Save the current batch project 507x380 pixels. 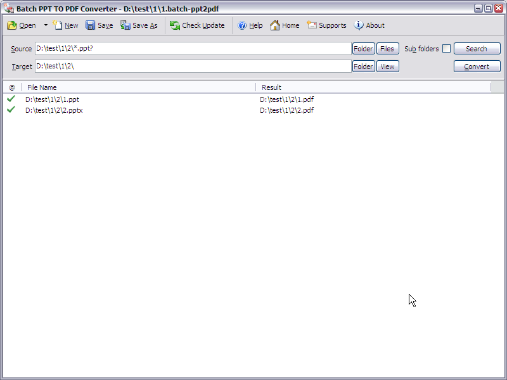[99, 25]
